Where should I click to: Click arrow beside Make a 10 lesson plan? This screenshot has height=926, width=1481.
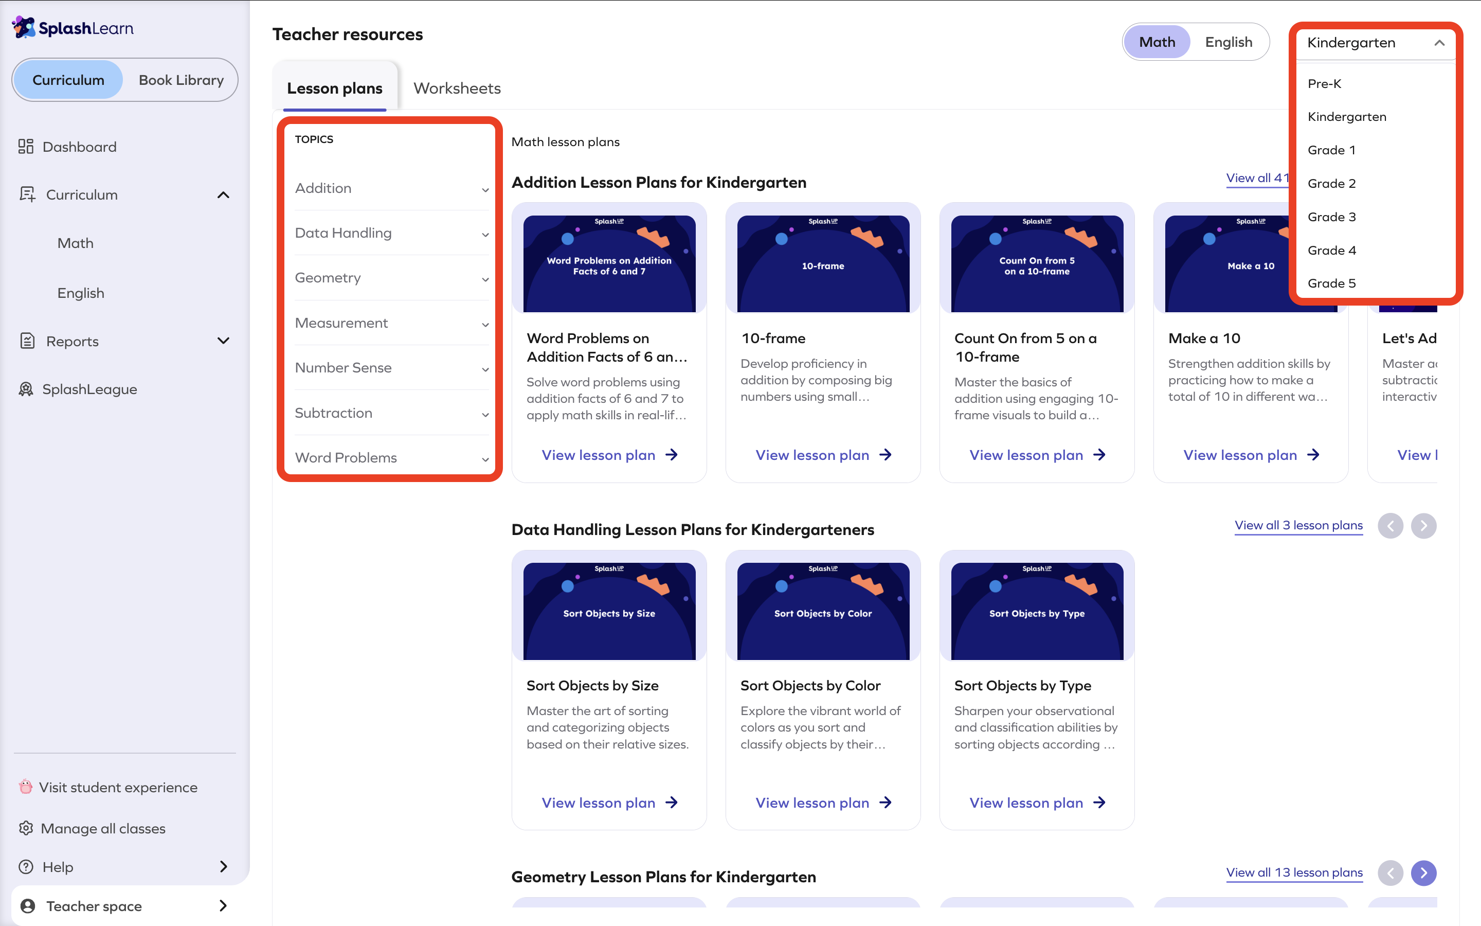click(x=1313, y=454)
